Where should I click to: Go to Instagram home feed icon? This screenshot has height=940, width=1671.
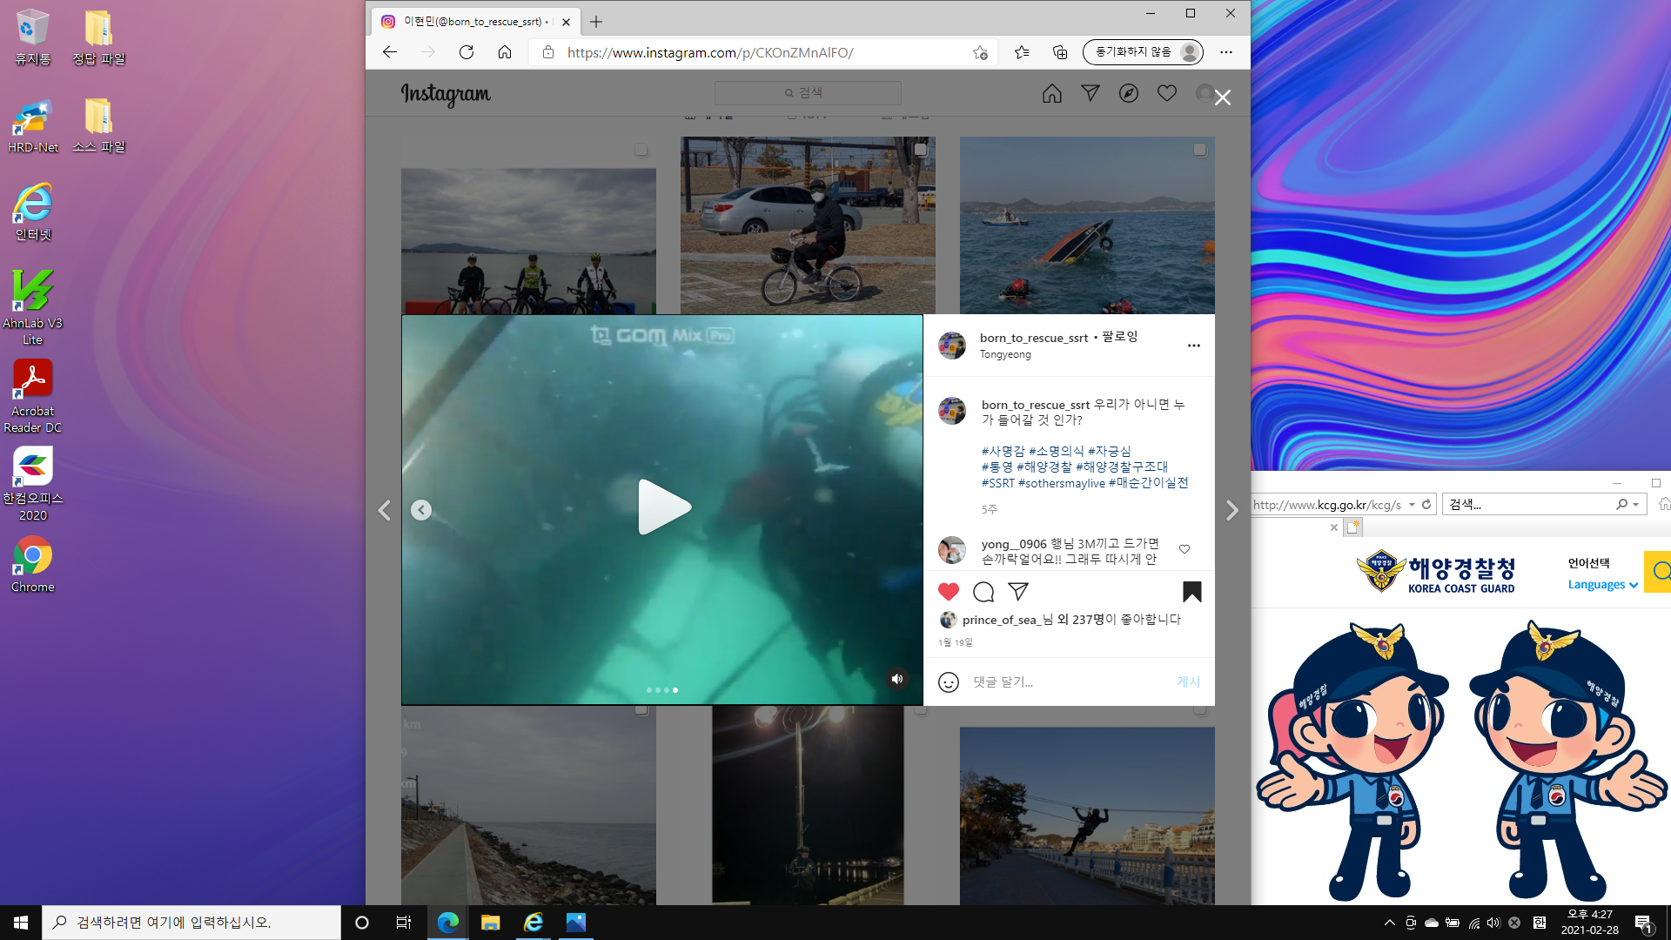[x=1051, y=93]
